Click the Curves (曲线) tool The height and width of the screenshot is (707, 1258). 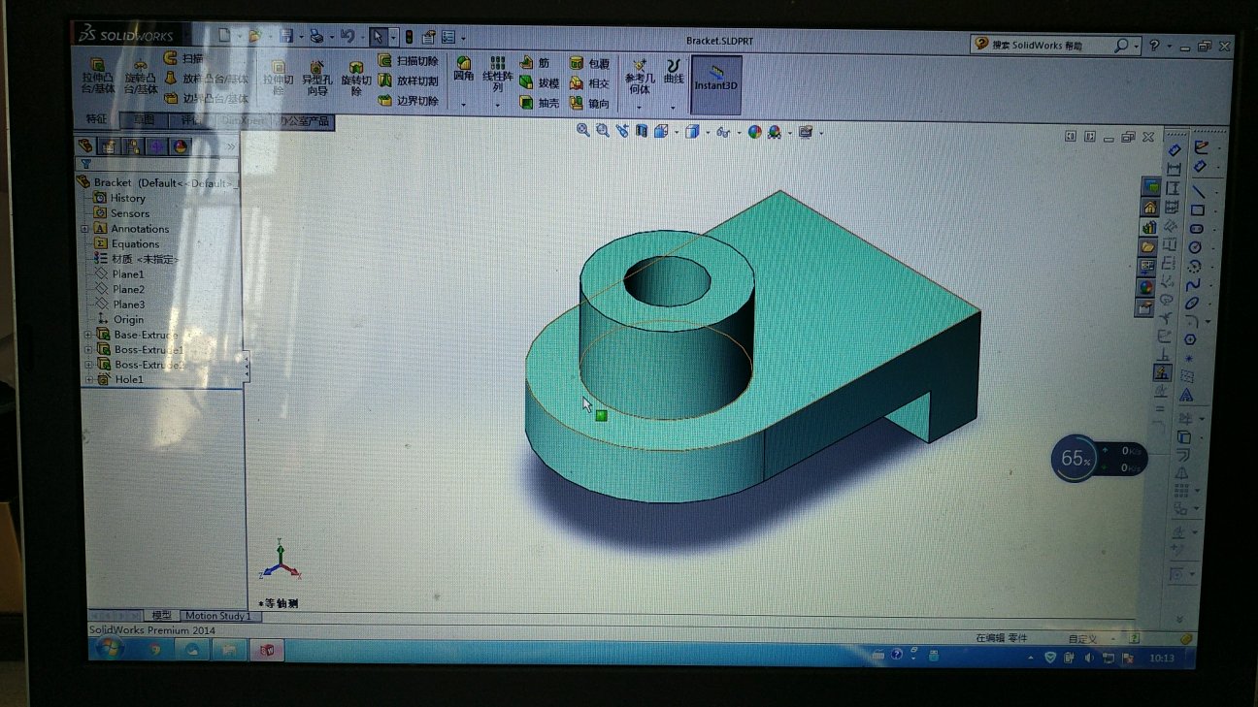point(674,69)
